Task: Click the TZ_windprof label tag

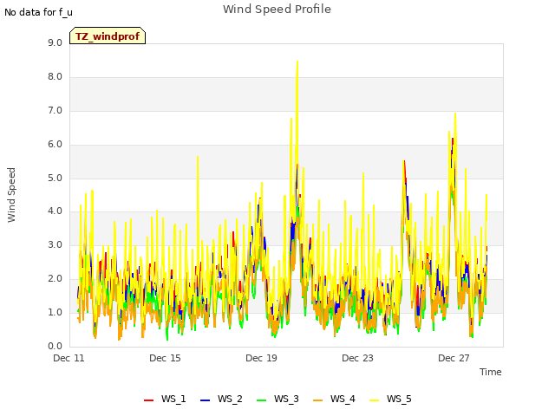Action: click(x=108, y=36)
